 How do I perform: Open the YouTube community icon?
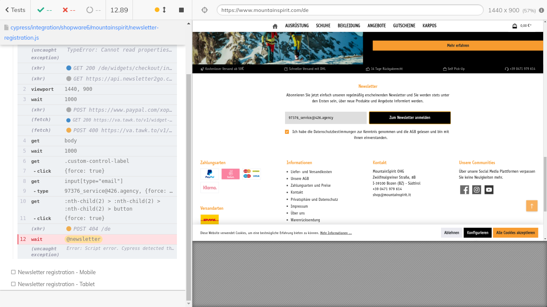tap(489, 190)
